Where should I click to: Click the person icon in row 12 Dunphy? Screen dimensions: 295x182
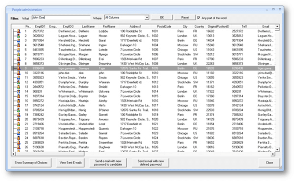18,82
